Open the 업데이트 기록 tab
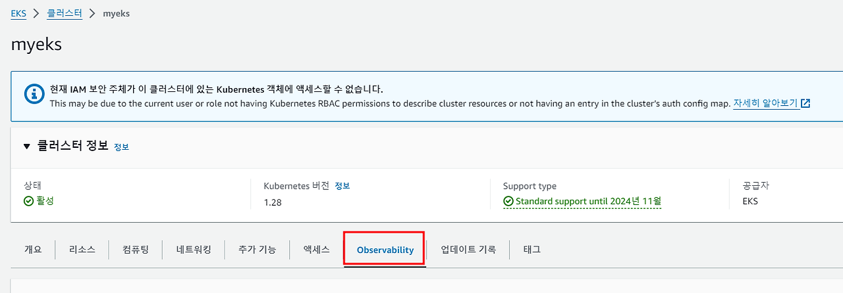This screenshot has height=293, width=843. pos(468,250)
